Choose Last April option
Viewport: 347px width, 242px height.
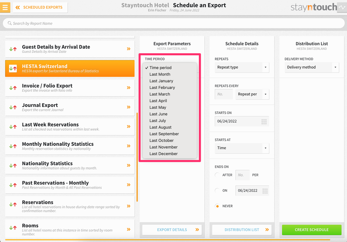[x=169, y=101]
